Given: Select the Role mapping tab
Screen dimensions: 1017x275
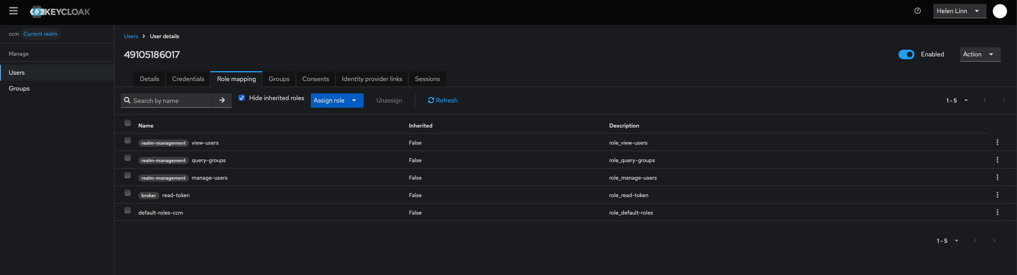Looking at the screenshot, I should click(236, 79).
